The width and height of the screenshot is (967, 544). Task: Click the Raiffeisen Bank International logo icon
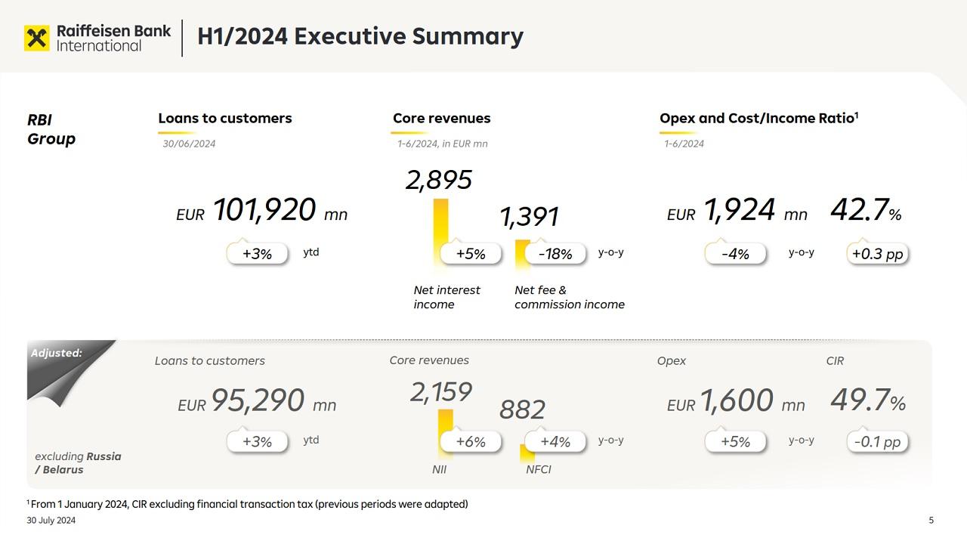click(36, 38)
